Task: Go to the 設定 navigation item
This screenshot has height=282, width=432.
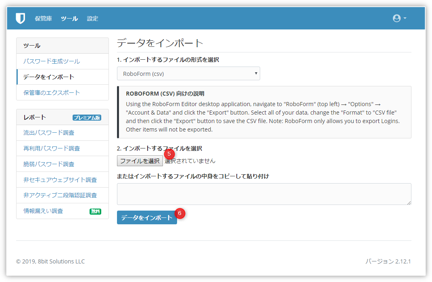Action: pyautogui.click(x=92, y=19)
